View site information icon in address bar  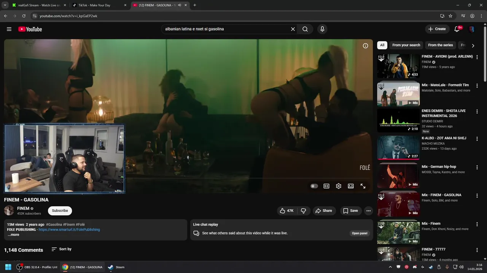pyautogui.click(x=35, y=16)
